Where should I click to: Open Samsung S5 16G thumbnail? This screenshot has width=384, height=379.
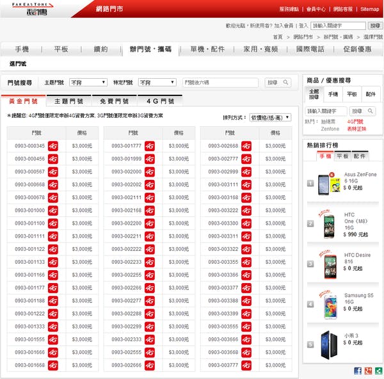tap(330, 305)
